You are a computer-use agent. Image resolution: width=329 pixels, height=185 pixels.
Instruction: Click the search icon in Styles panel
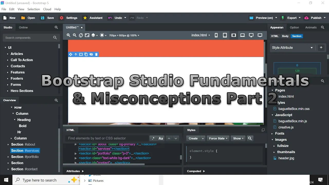[x=250, y=138]
